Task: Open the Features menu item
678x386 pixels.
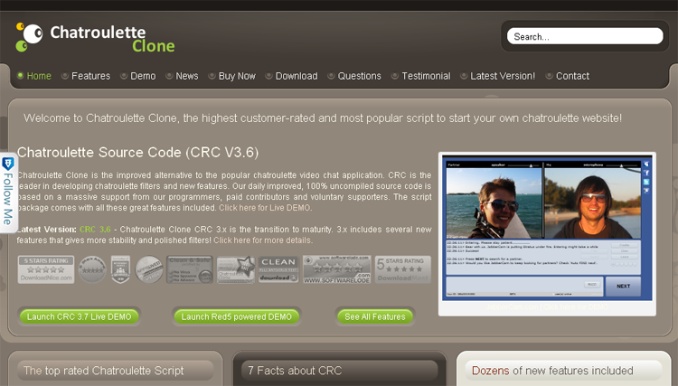Action: click(90, 76)
